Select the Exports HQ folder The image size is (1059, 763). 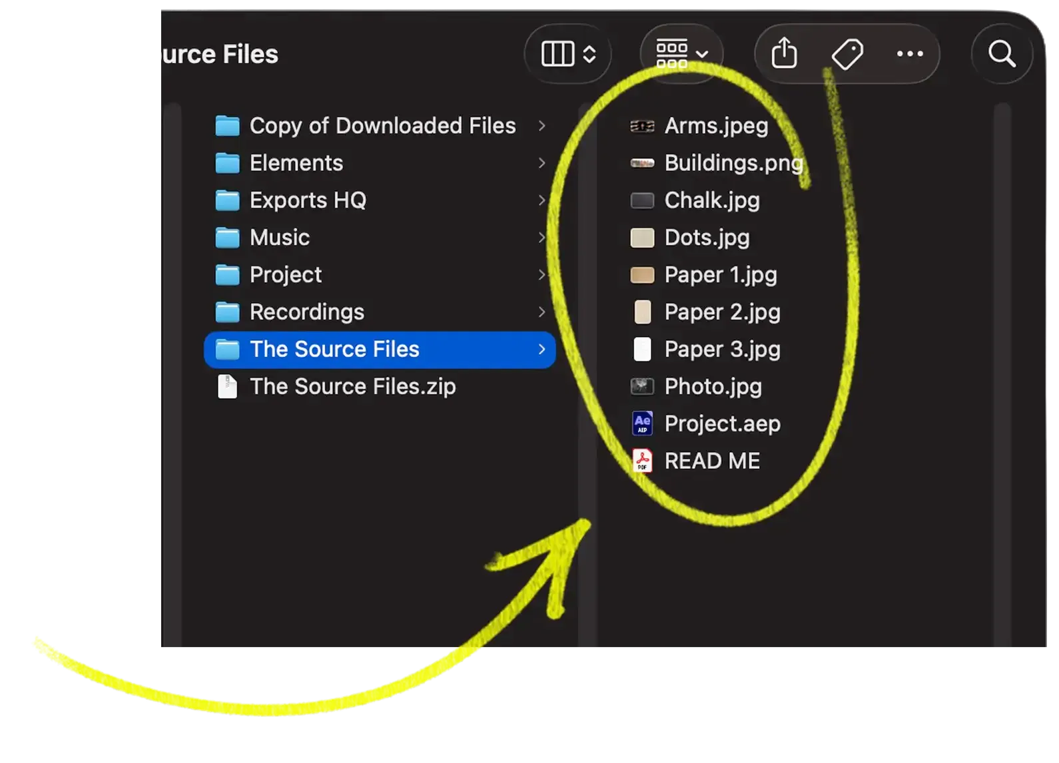pos(380,200)
